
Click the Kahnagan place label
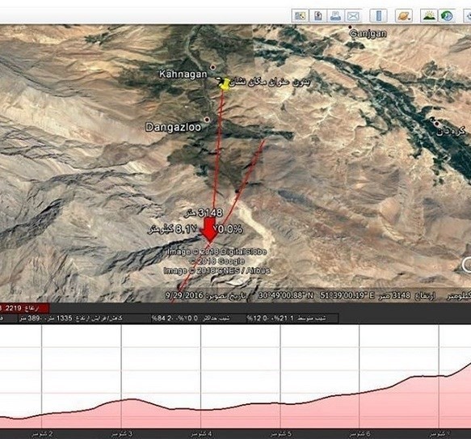tap(183, 74)
